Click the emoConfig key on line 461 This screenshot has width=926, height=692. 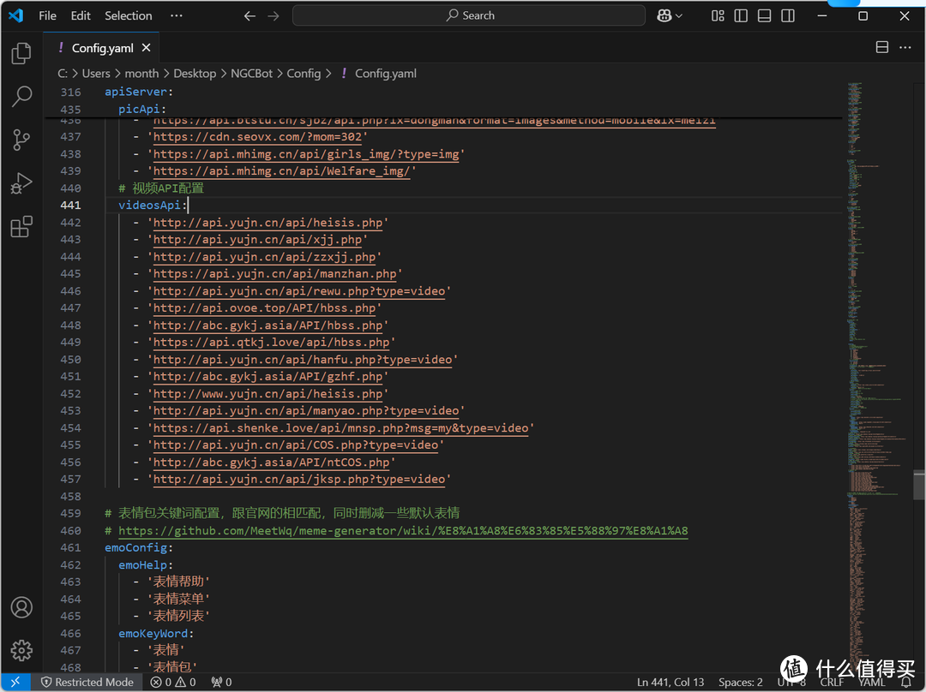[135, 547]
